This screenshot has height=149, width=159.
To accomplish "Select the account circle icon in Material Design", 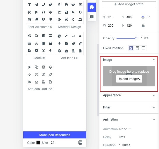I will coord(66,5).
